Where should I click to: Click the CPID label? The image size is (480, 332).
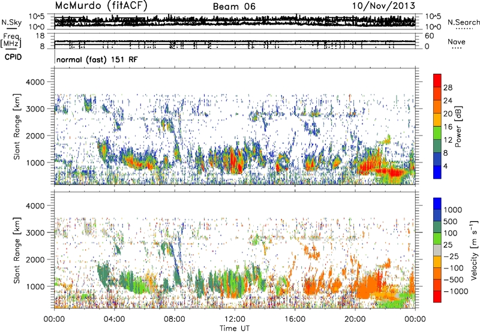13,57
